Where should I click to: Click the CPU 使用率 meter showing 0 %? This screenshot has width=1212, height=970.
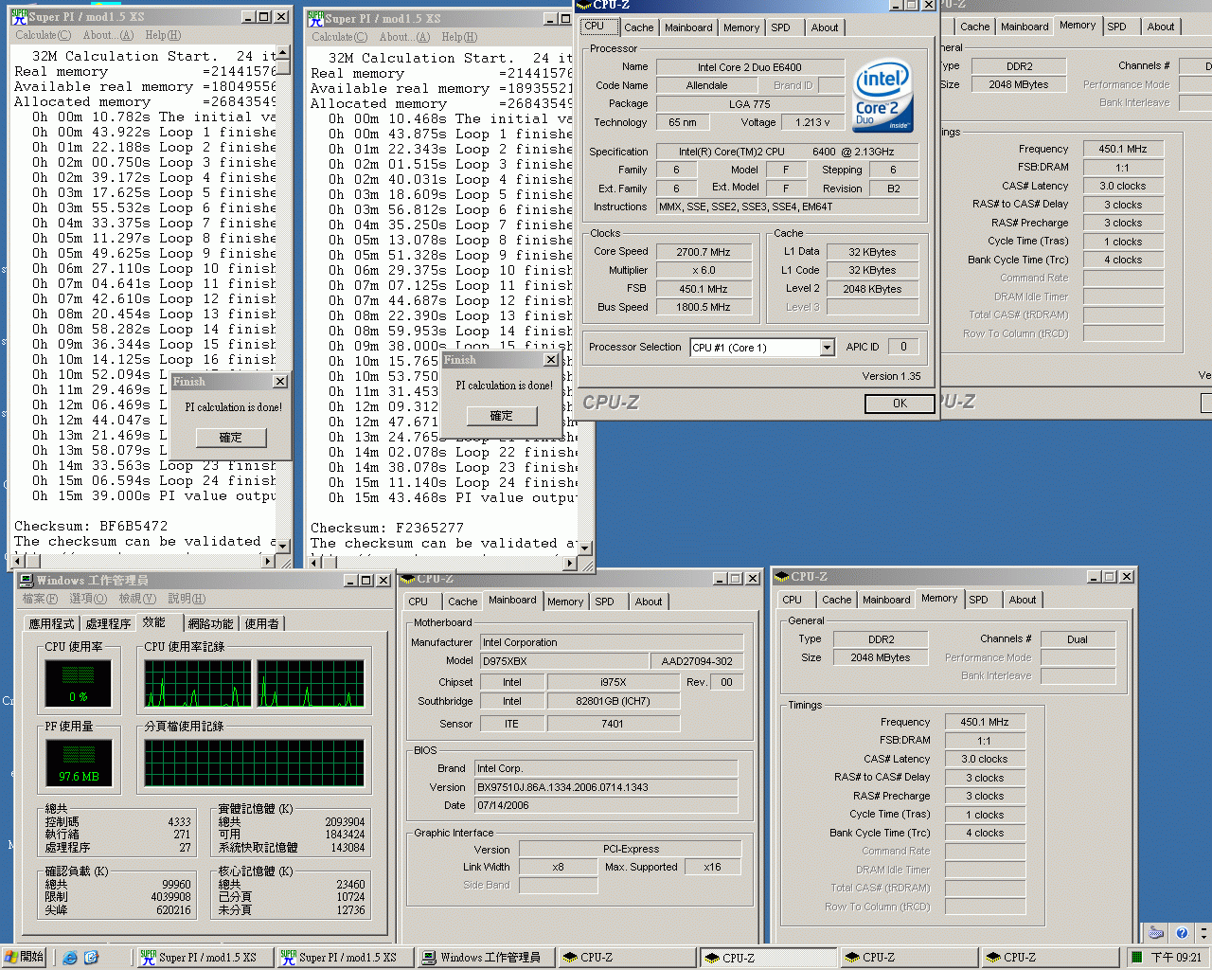[78, 682]
